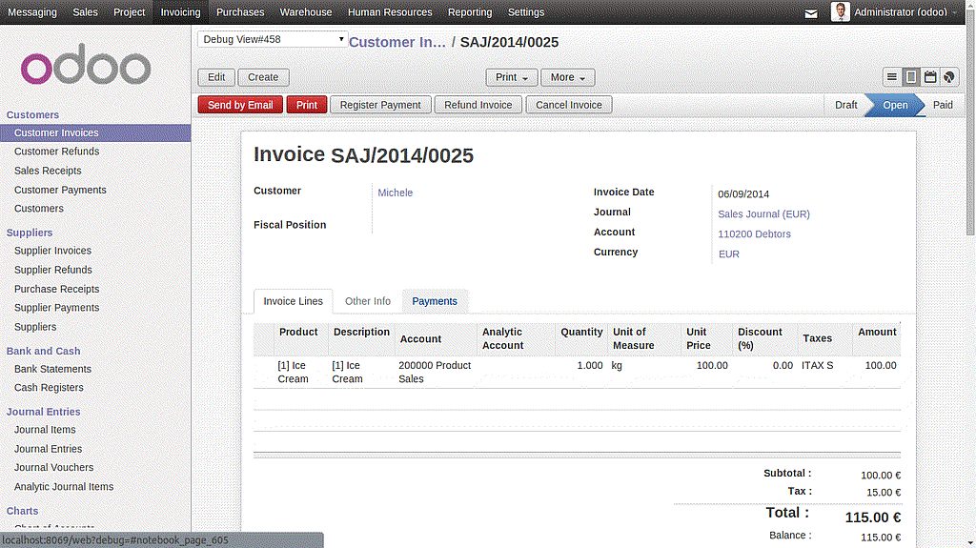Open the Michele customer link

(395, 193)
